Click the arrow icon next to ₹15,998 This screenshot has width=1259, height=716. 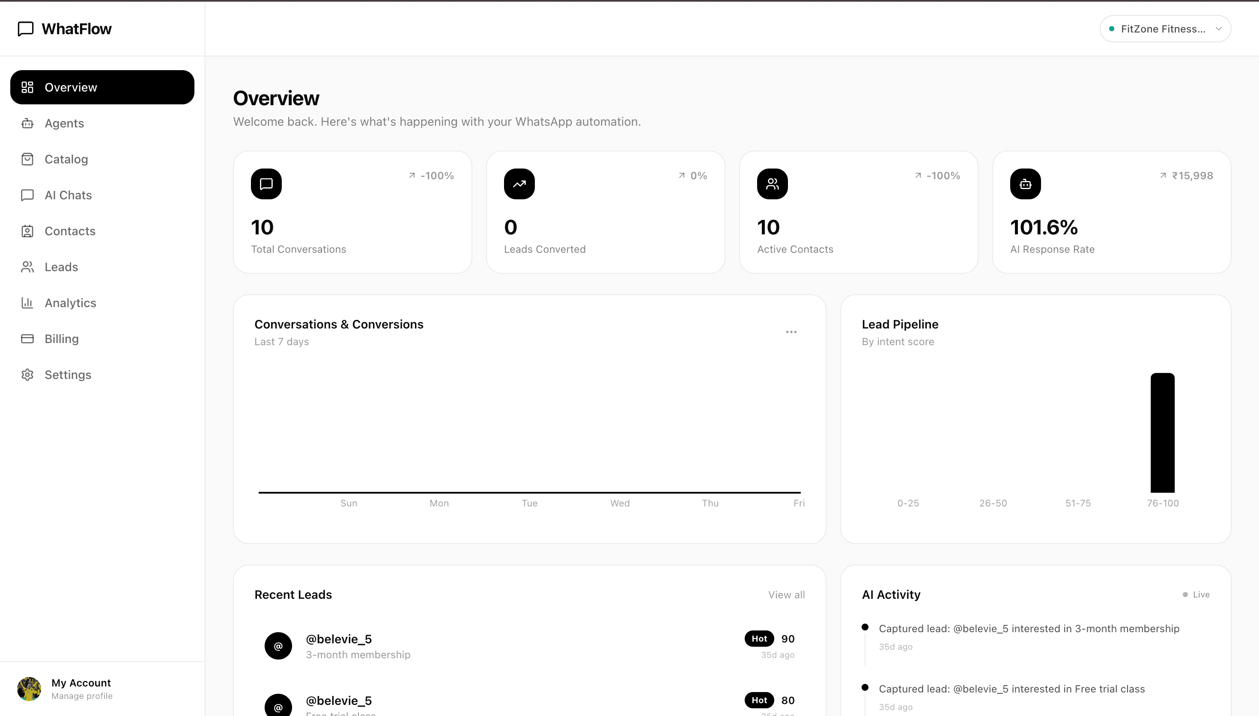click(x=1163, y=175)
